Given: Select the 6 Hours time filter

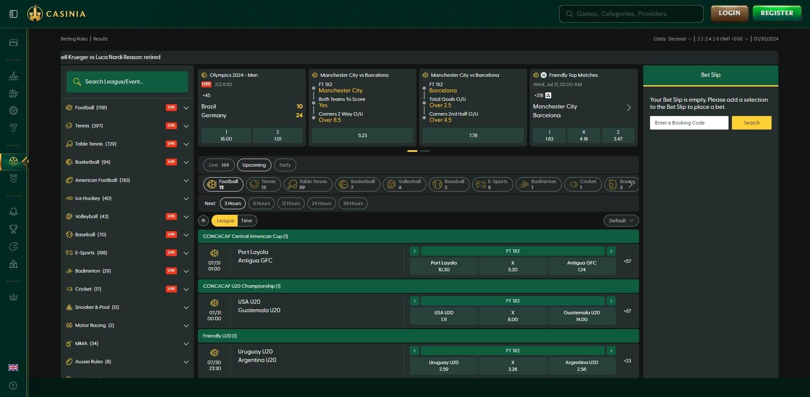Looking at the screenshot, I should click(261, 203).
